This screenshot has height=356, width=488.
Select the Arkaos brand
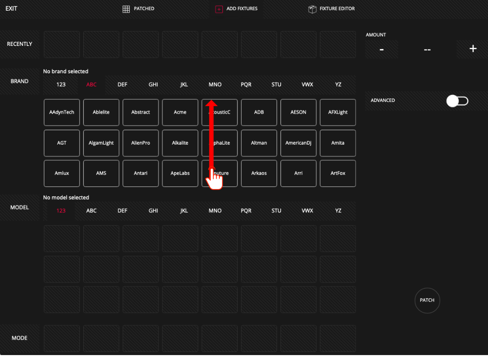coord(259,173)
